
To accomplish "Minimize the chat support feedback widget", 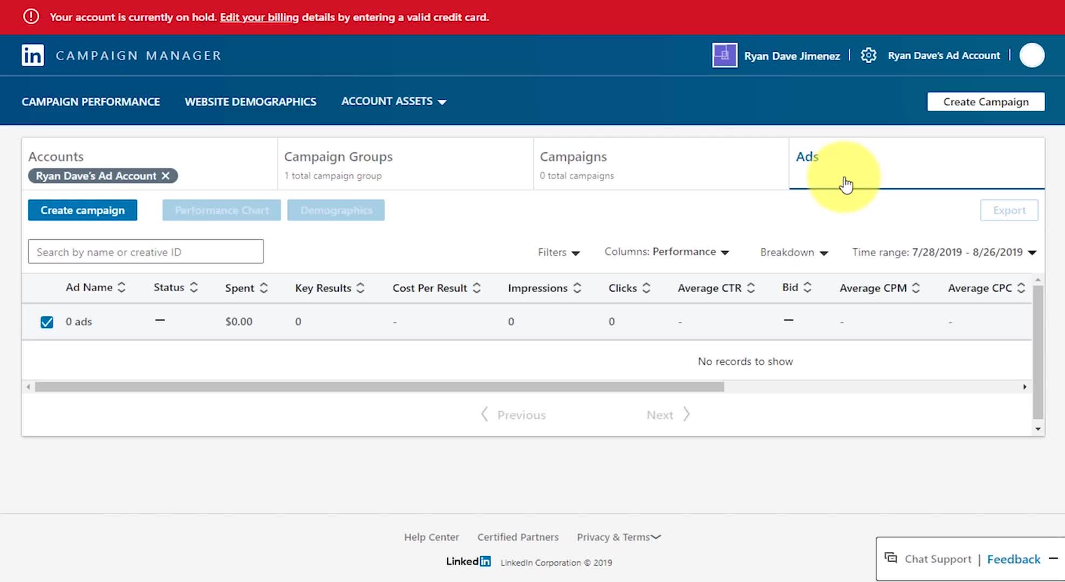I will click(x=1053, y=559).
